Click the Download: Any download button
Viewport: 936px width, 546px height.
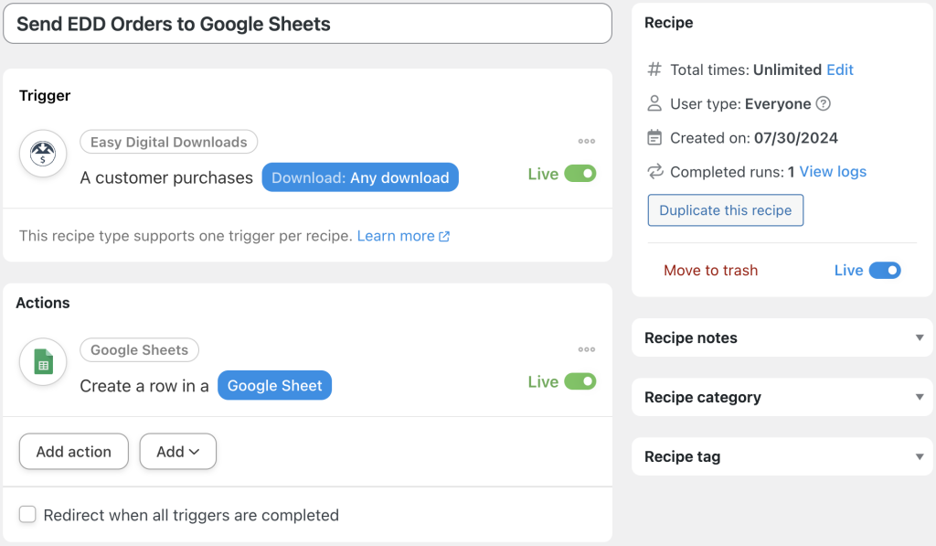(x=359, y=177)
